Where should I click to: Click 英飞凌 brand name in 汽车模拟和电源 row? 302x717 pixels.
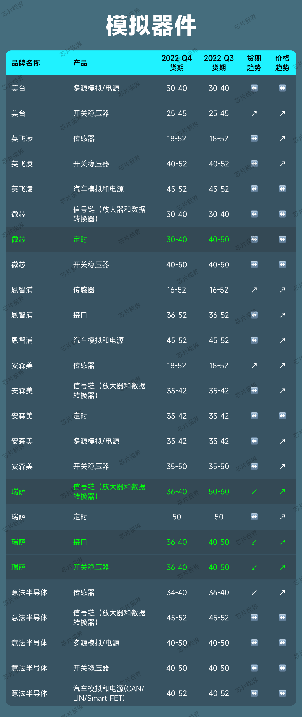(x=22, y=189)
